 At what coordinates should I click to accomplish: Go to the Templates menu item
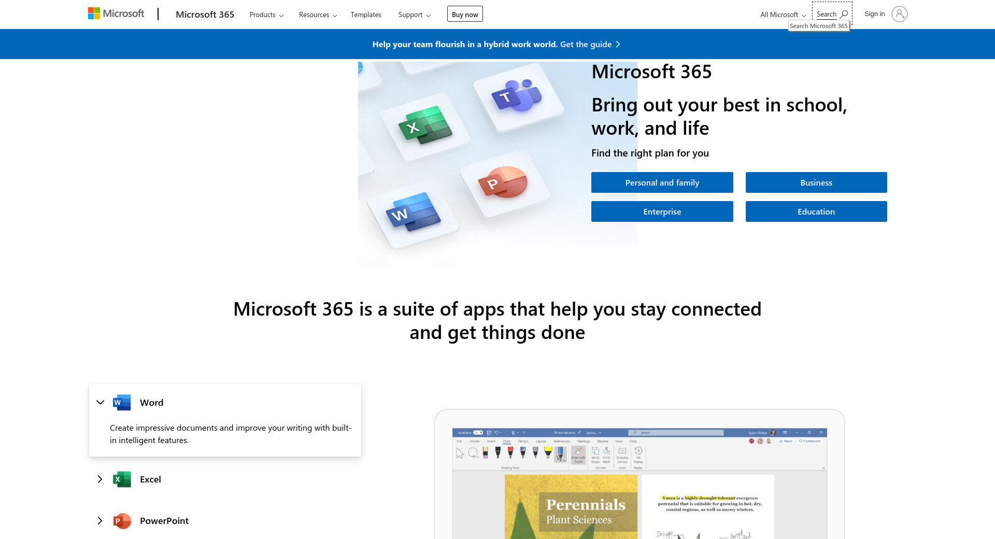[x=365, y=15]
